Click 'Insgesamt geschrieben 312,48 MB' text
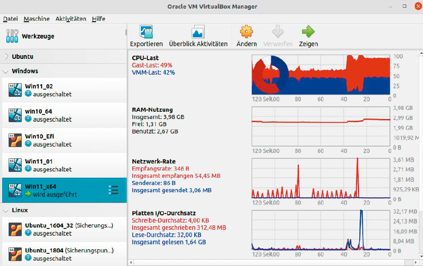The image size is (423, 266). point(179,228)
